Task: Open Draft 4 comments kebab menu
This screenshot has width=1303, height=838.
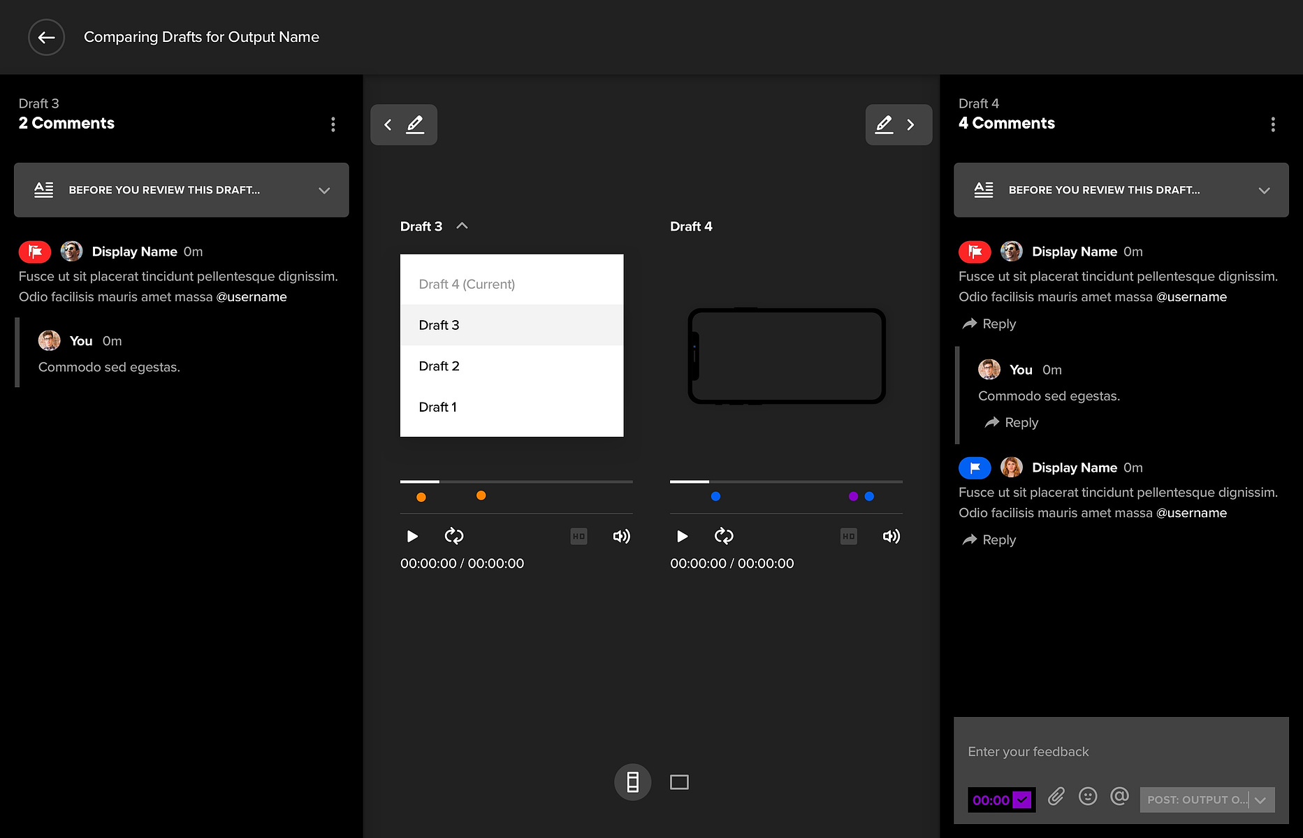Action: coord(1272,124)
